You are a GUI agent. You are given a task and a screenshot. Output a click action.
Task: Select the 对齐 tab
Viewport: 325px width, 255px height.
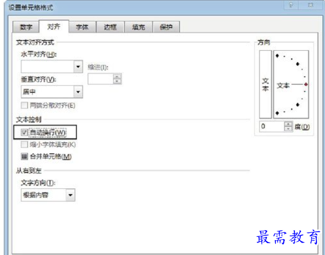click(x=54, y=27)
